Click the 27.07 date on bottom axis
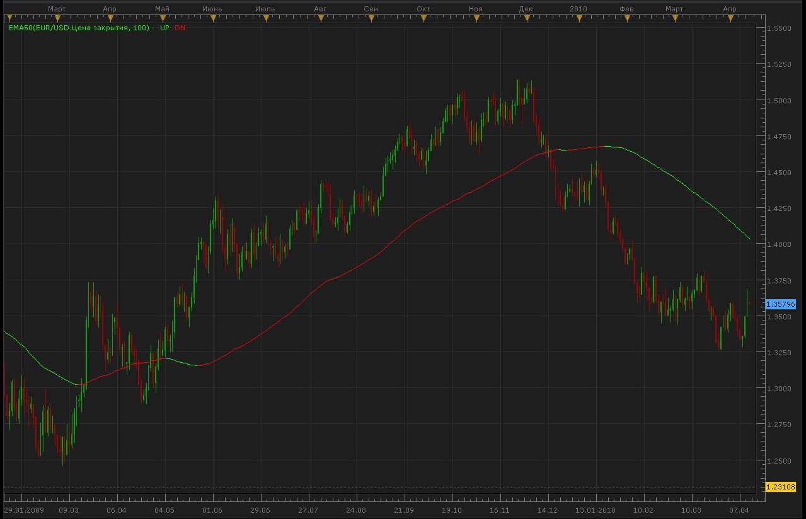The height and width of the screenshot is (519, 806). point(308,510)
